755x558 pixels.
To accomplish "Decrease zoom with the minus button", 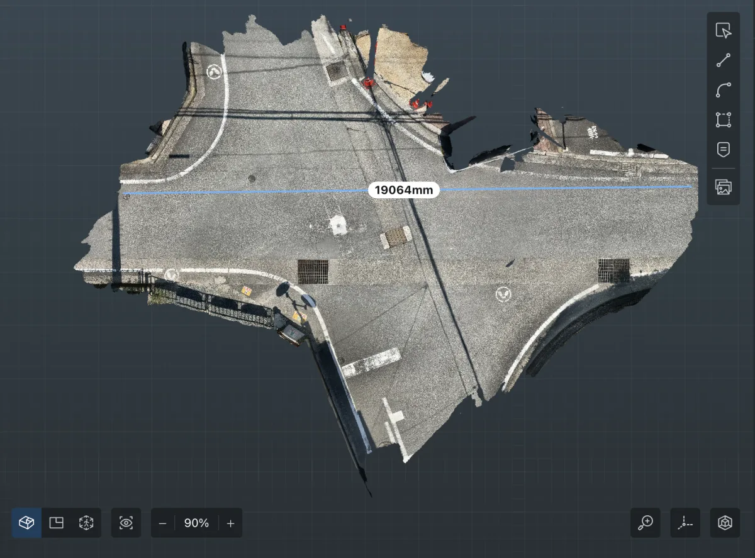I will click(163, 523).
